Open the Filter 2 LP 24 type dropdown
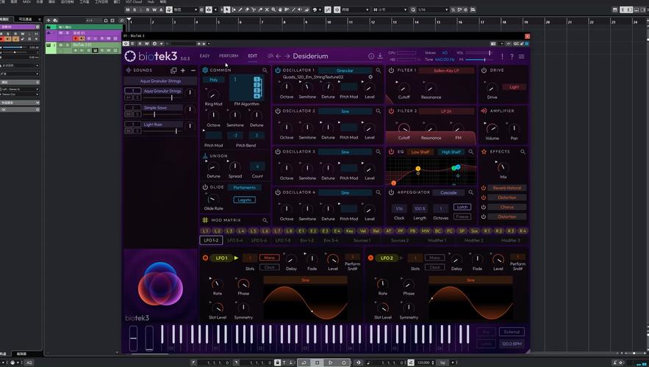The image size is (649, 367). [x=446, y=111]
